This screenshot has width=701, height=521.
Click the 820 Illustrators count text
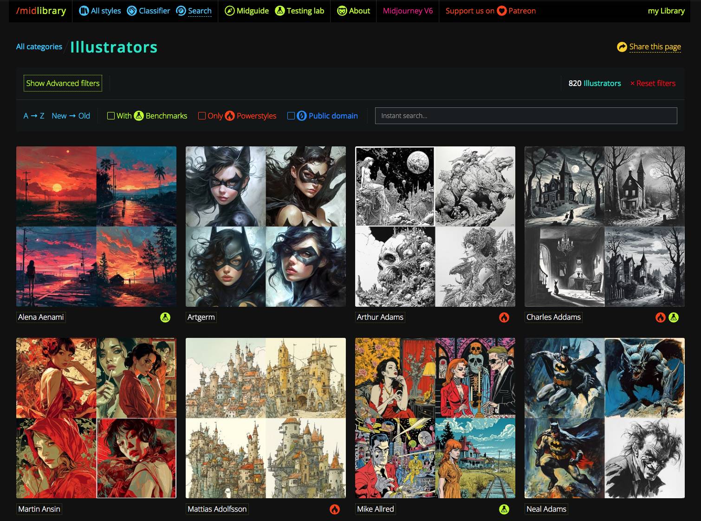coord(595,83)
